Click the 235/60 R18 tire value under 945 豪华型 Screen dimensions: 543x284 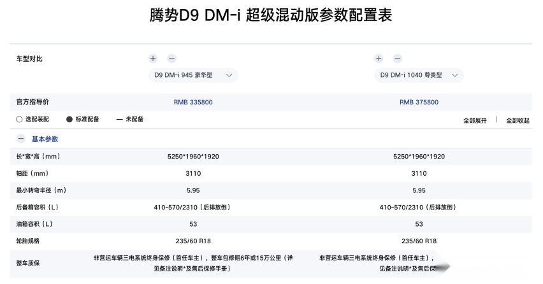193,241
